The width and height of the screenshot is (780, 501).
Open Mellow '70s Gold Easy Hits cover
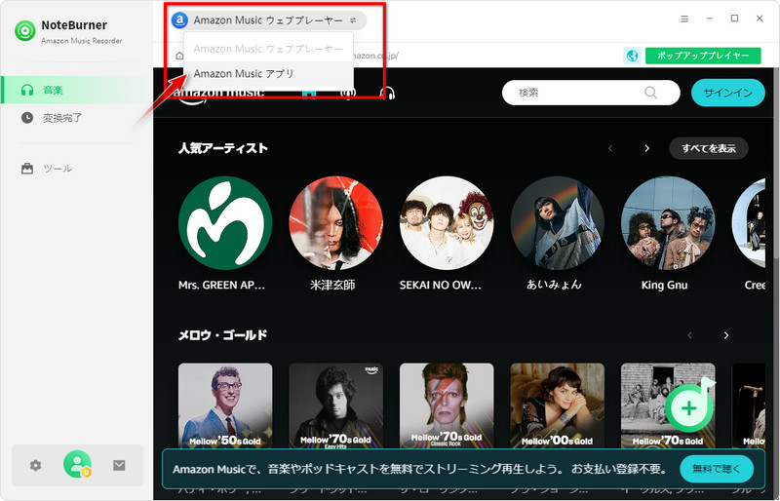[x=335, y=405]
